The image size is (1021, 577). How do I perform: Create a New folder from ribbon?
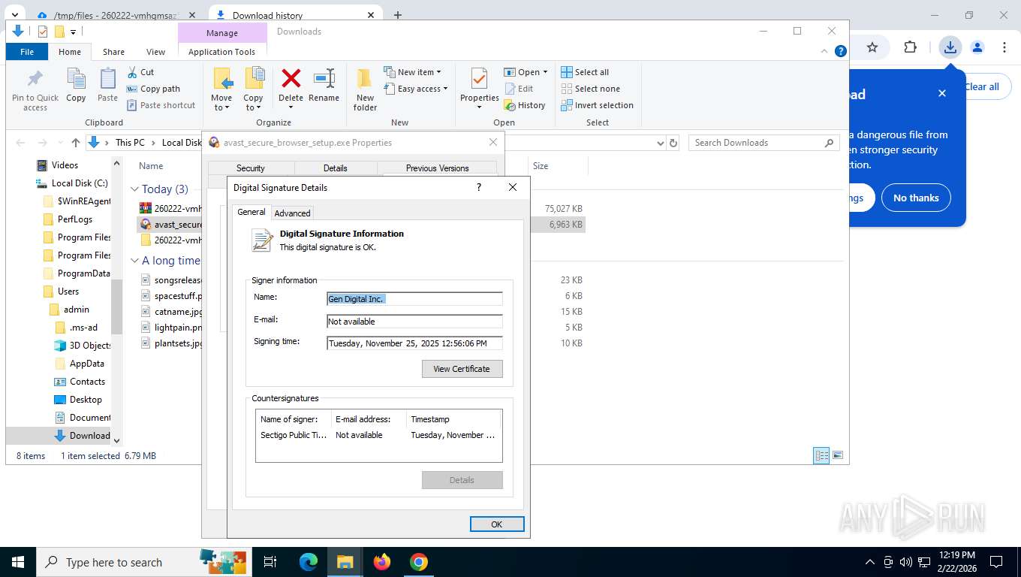(x=365, y=89)
